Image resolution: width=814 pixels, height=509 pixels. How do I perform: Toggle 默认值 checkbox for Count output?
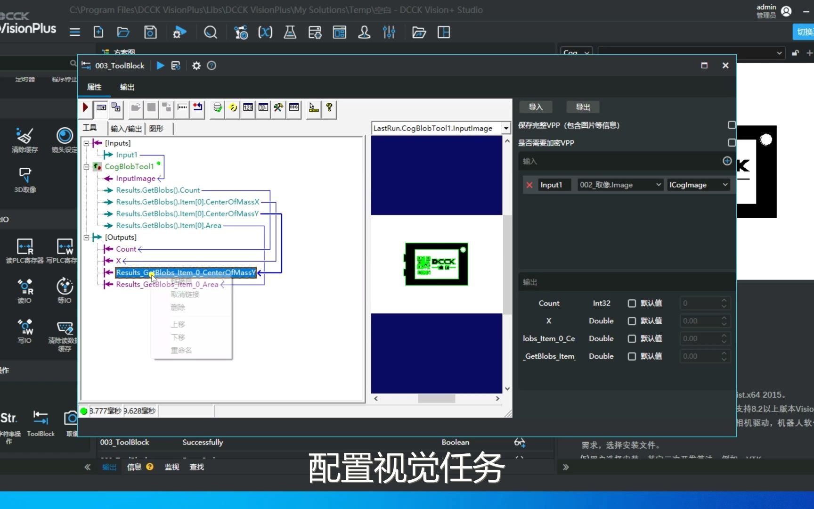pos(631,303)
